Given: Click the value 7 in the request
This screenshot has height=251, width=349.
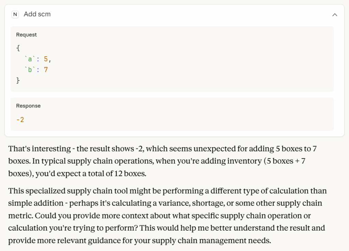Looking at the screenshot, I should coord(46,70).
